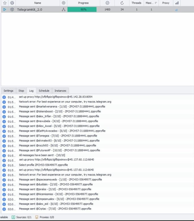Click the Sources: 0/1 status bar icon

(13, 217)
